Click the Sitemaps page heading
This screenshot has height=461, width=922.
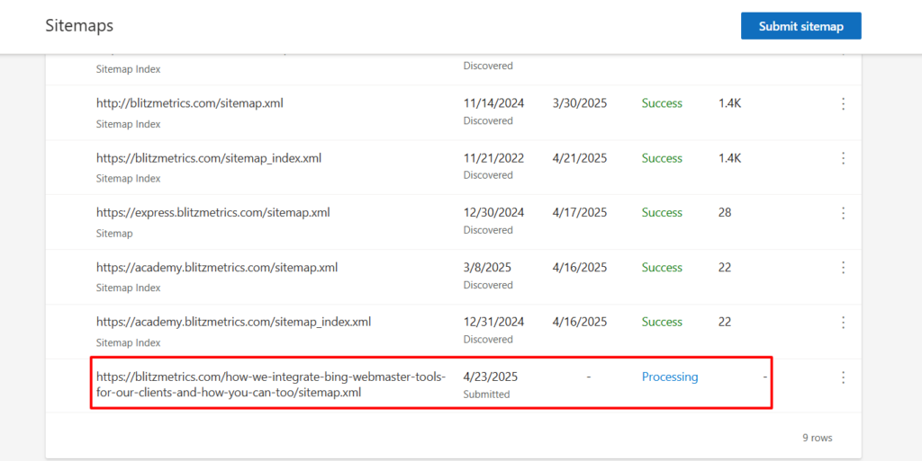click(x=79, y=25)
